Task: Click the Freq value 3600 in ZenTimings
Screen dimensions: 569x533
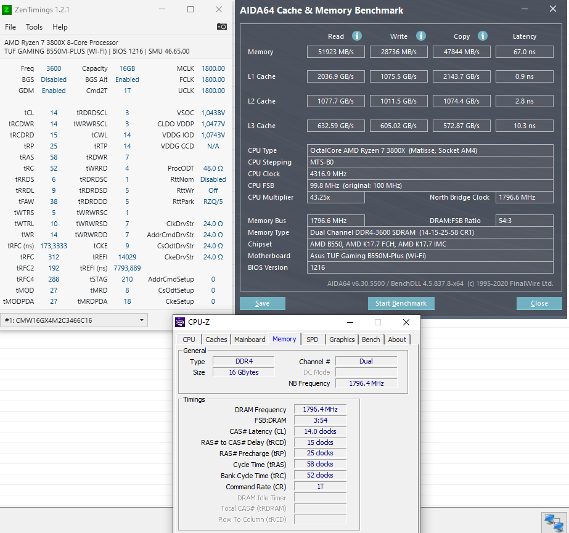Action: [x=54, y=68]
